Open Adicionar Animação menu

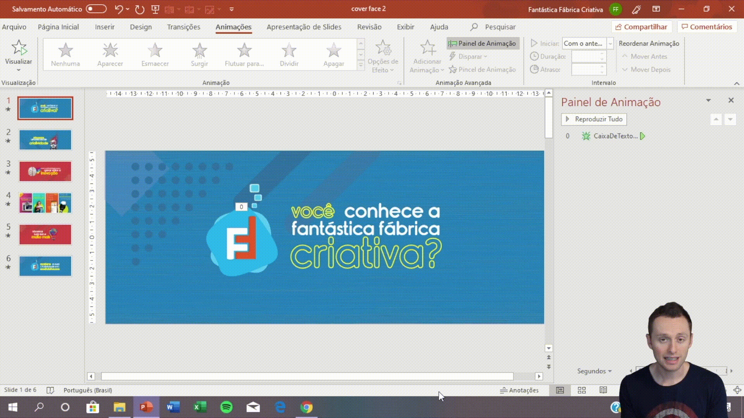(x=427, y=57)
